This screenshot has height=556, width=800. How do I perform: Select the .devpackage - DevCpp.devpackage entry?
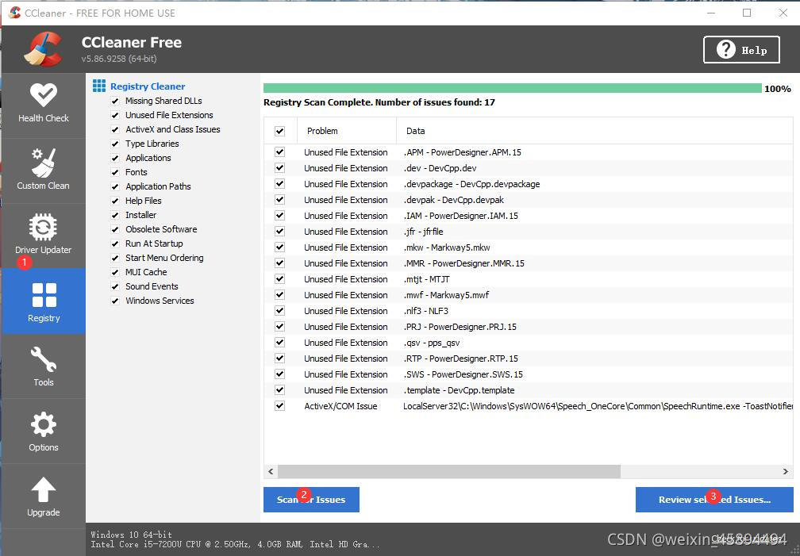[472, 184]
